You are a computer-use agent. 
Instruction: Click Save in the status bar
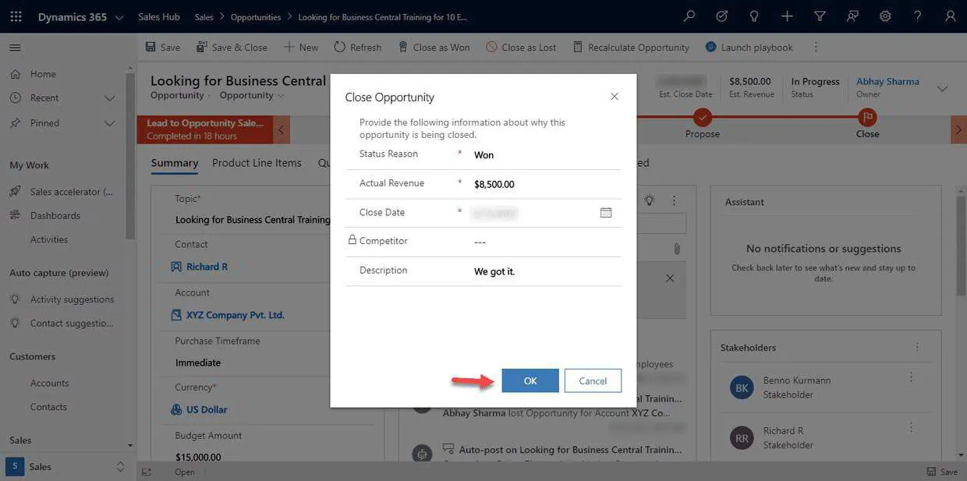(x=942, y=472)
